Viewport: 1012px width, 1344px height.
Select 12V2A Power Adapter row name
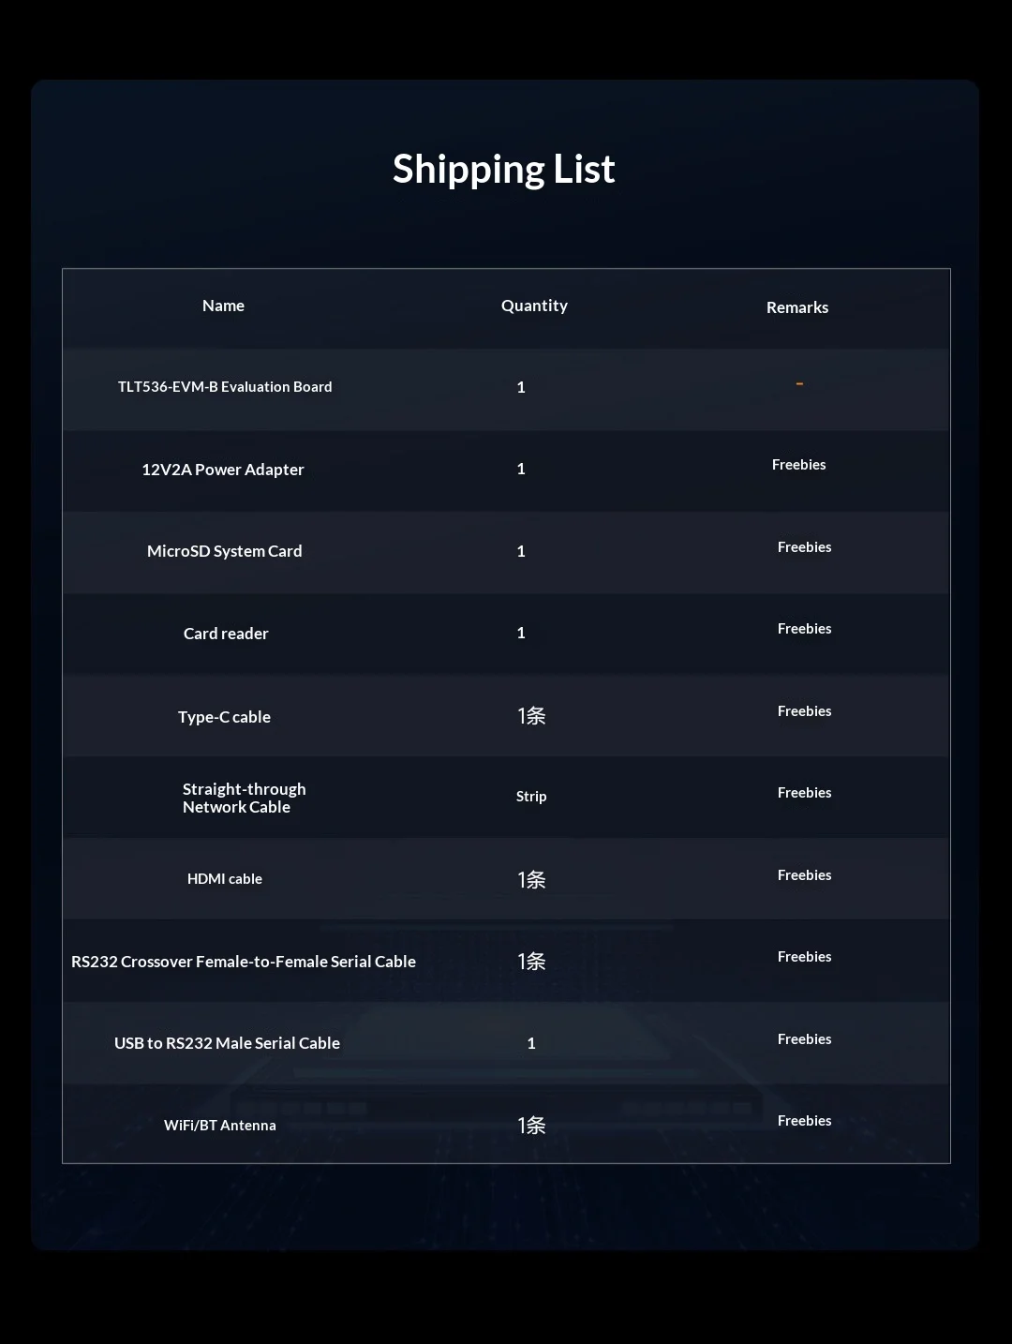tap(223, 470)
